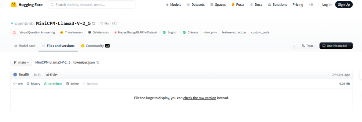Switch to the Model card tab
The image size is (362, 122).
[25, 46]
